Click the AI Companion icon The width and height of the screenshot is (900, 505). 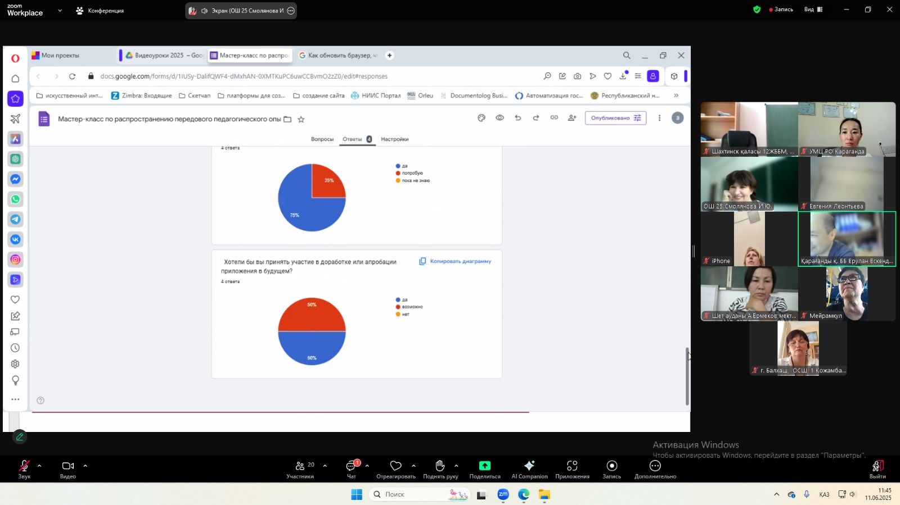tap(529, 468)
